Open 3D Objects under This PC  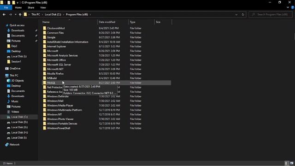18,81
